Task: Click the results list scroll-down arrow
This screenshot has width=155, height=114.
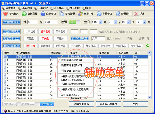Action: pyautogui.click(x=150, y=97)
